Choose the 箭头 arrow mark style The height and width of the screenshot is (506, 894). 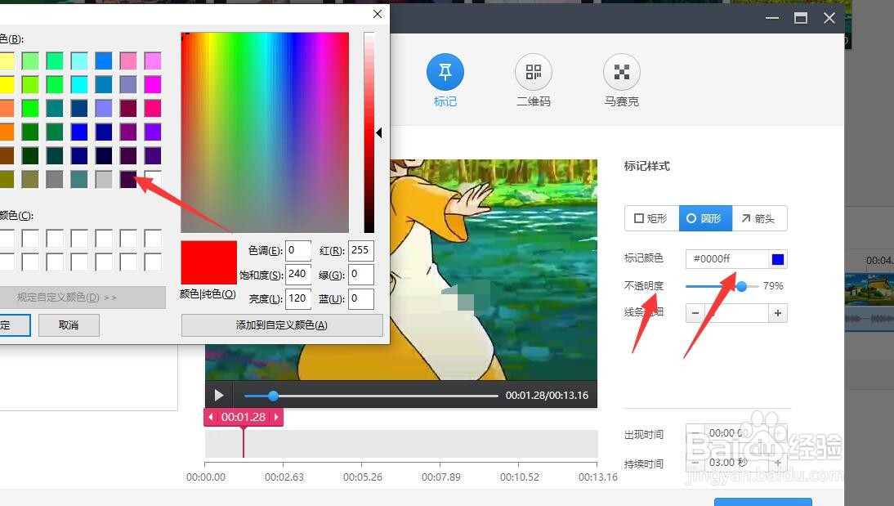click(x=759, y=218)
